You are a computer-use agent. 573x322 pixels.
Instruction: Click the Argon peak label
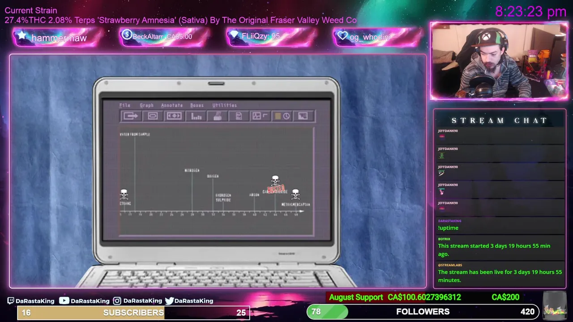(254, 195)
